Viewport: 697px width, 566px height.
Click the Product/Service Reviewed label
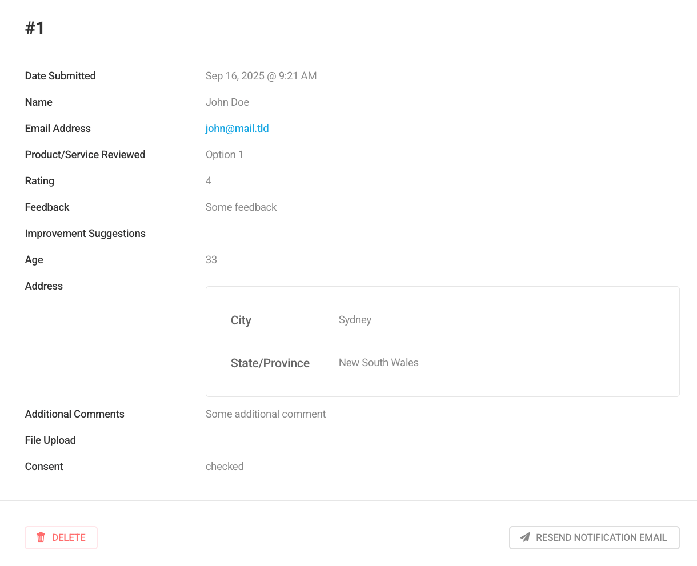click(85, 155)
